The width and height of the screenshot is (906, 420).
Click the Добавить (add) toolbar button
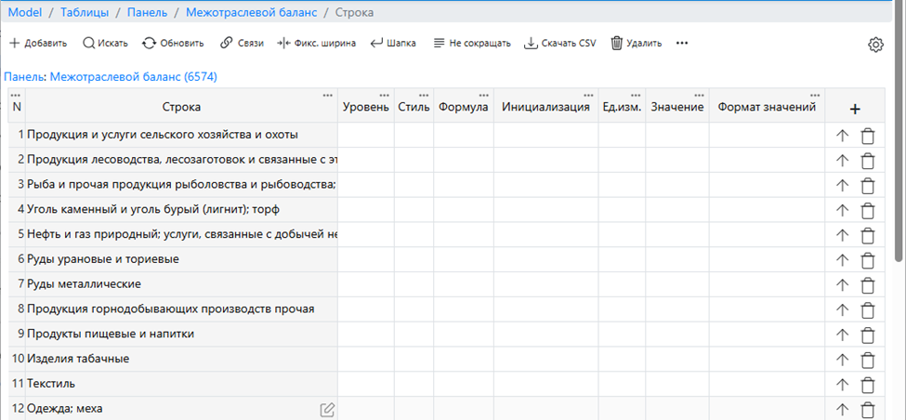[x=38, y=43]
